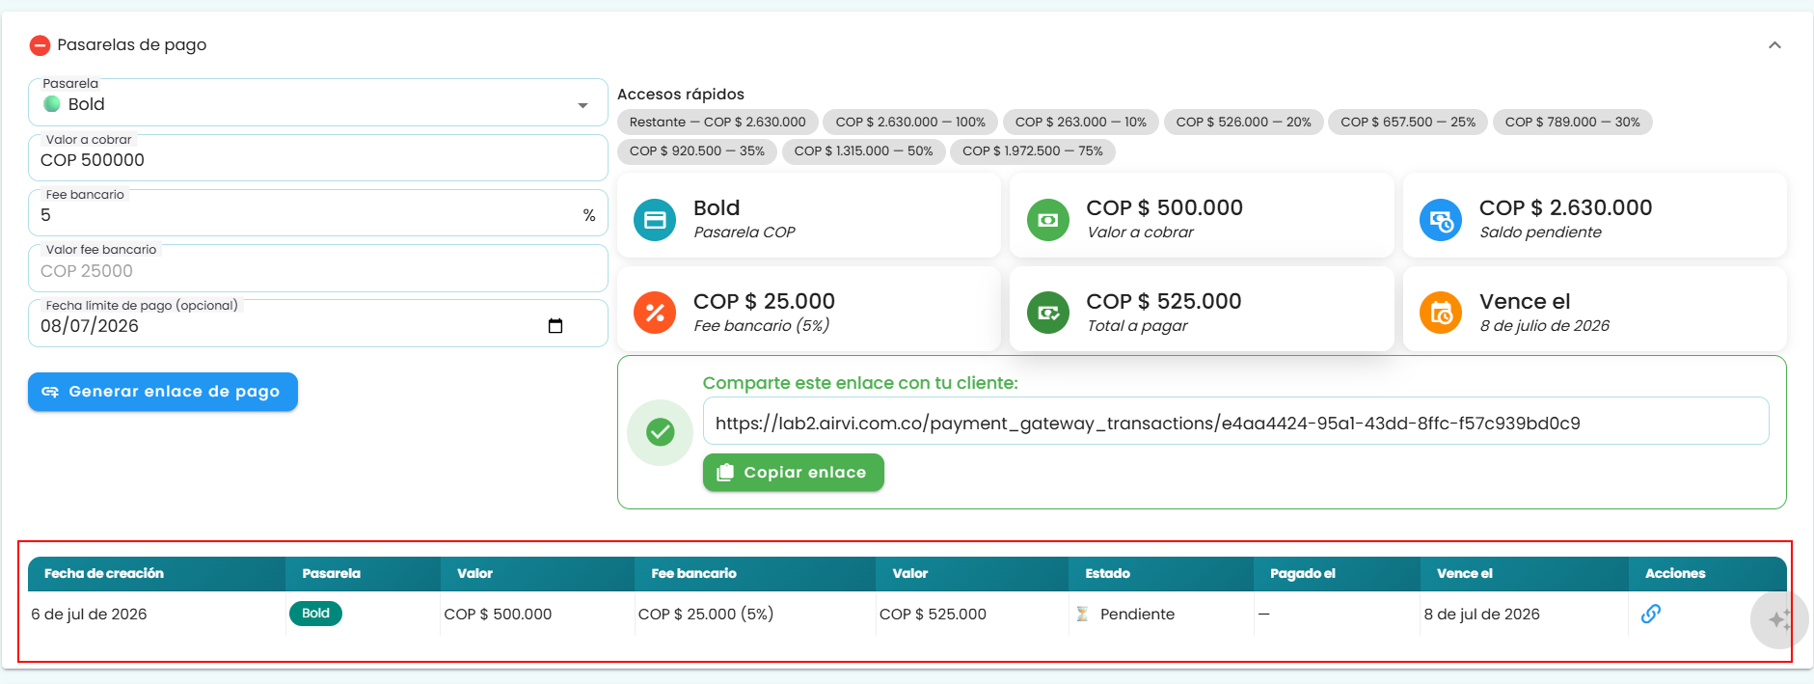Click the Valor a cobrar input field
Viewport: 1814px width, 684px height.
(318, 158)
